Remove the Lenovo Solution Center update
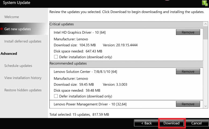Image resolution: width=209 pixels, height=129 pixels. click(x=188, y=72)
